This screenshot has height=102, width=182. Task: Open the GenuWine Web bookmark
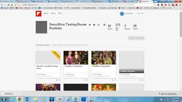click(88, 8)
